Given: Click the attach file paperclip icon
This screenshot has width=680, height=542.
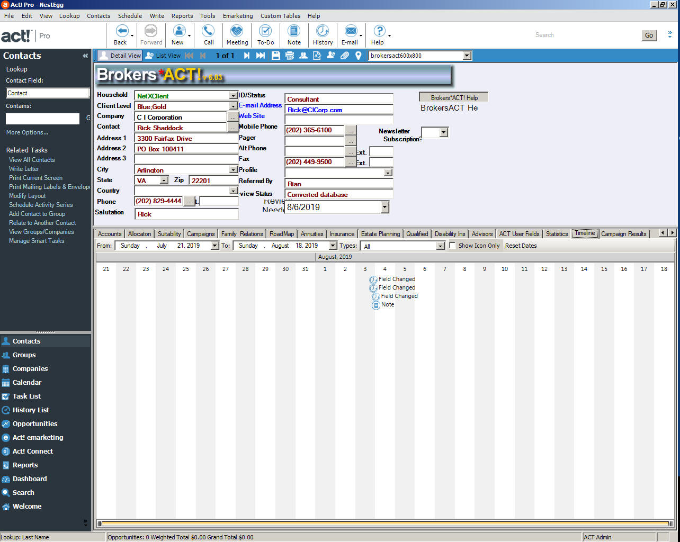Looking at the screenshot, I should 345,56.
